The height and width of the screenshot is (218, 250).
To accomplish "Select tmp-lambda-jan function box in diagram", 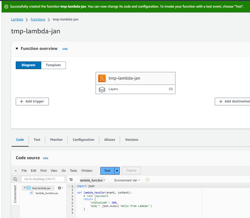I will (x=135, y=78).
